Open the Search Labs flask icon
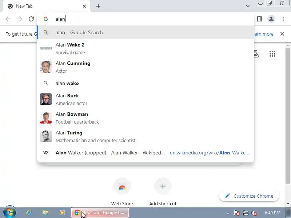The width and height of the screenshot is (291, 218). point(256,54)
